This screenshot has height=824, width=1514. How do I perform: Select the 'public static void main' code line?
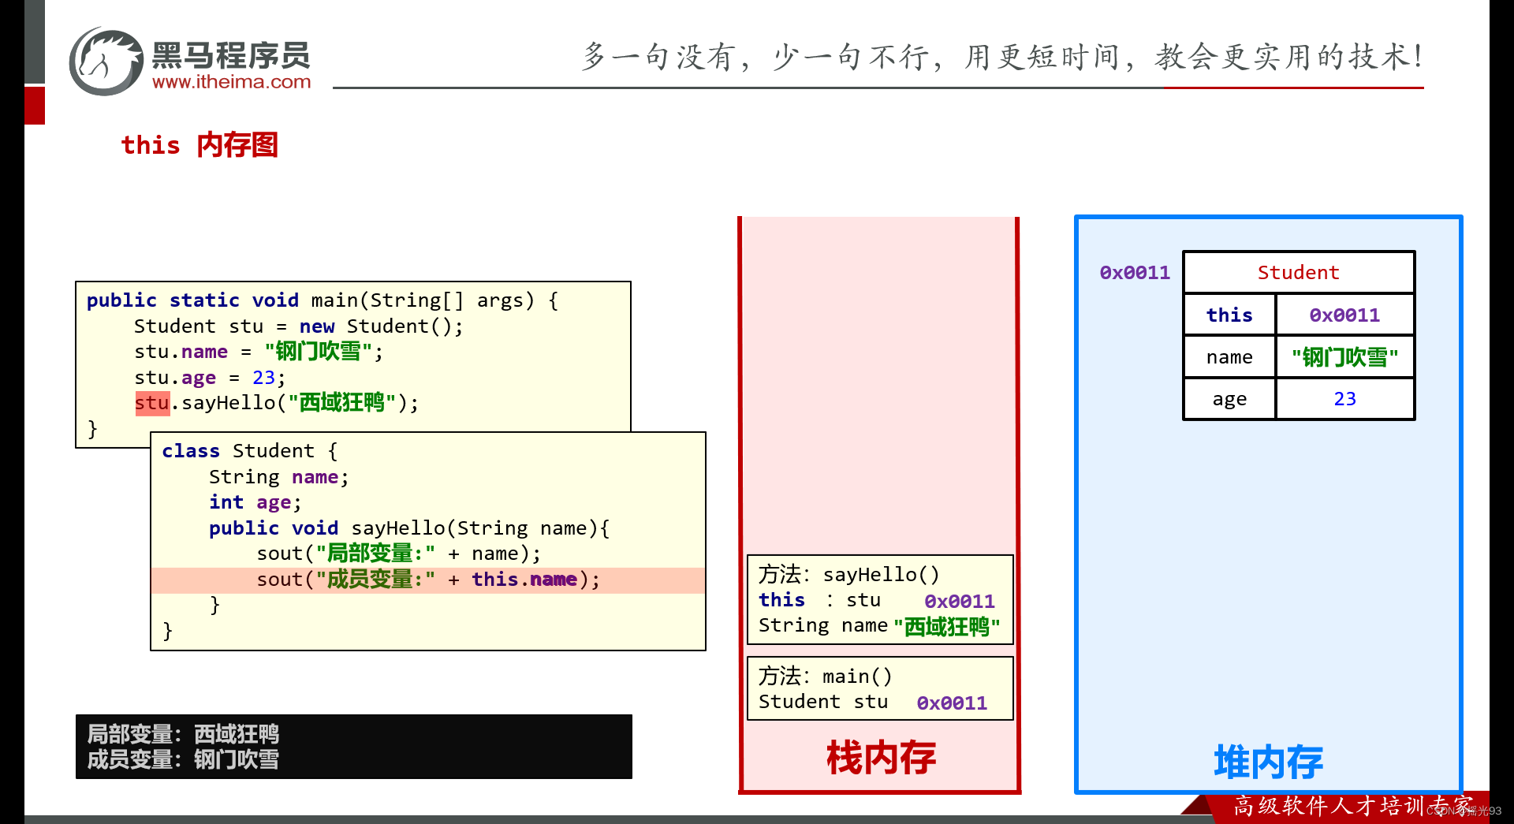pos(323,300)
